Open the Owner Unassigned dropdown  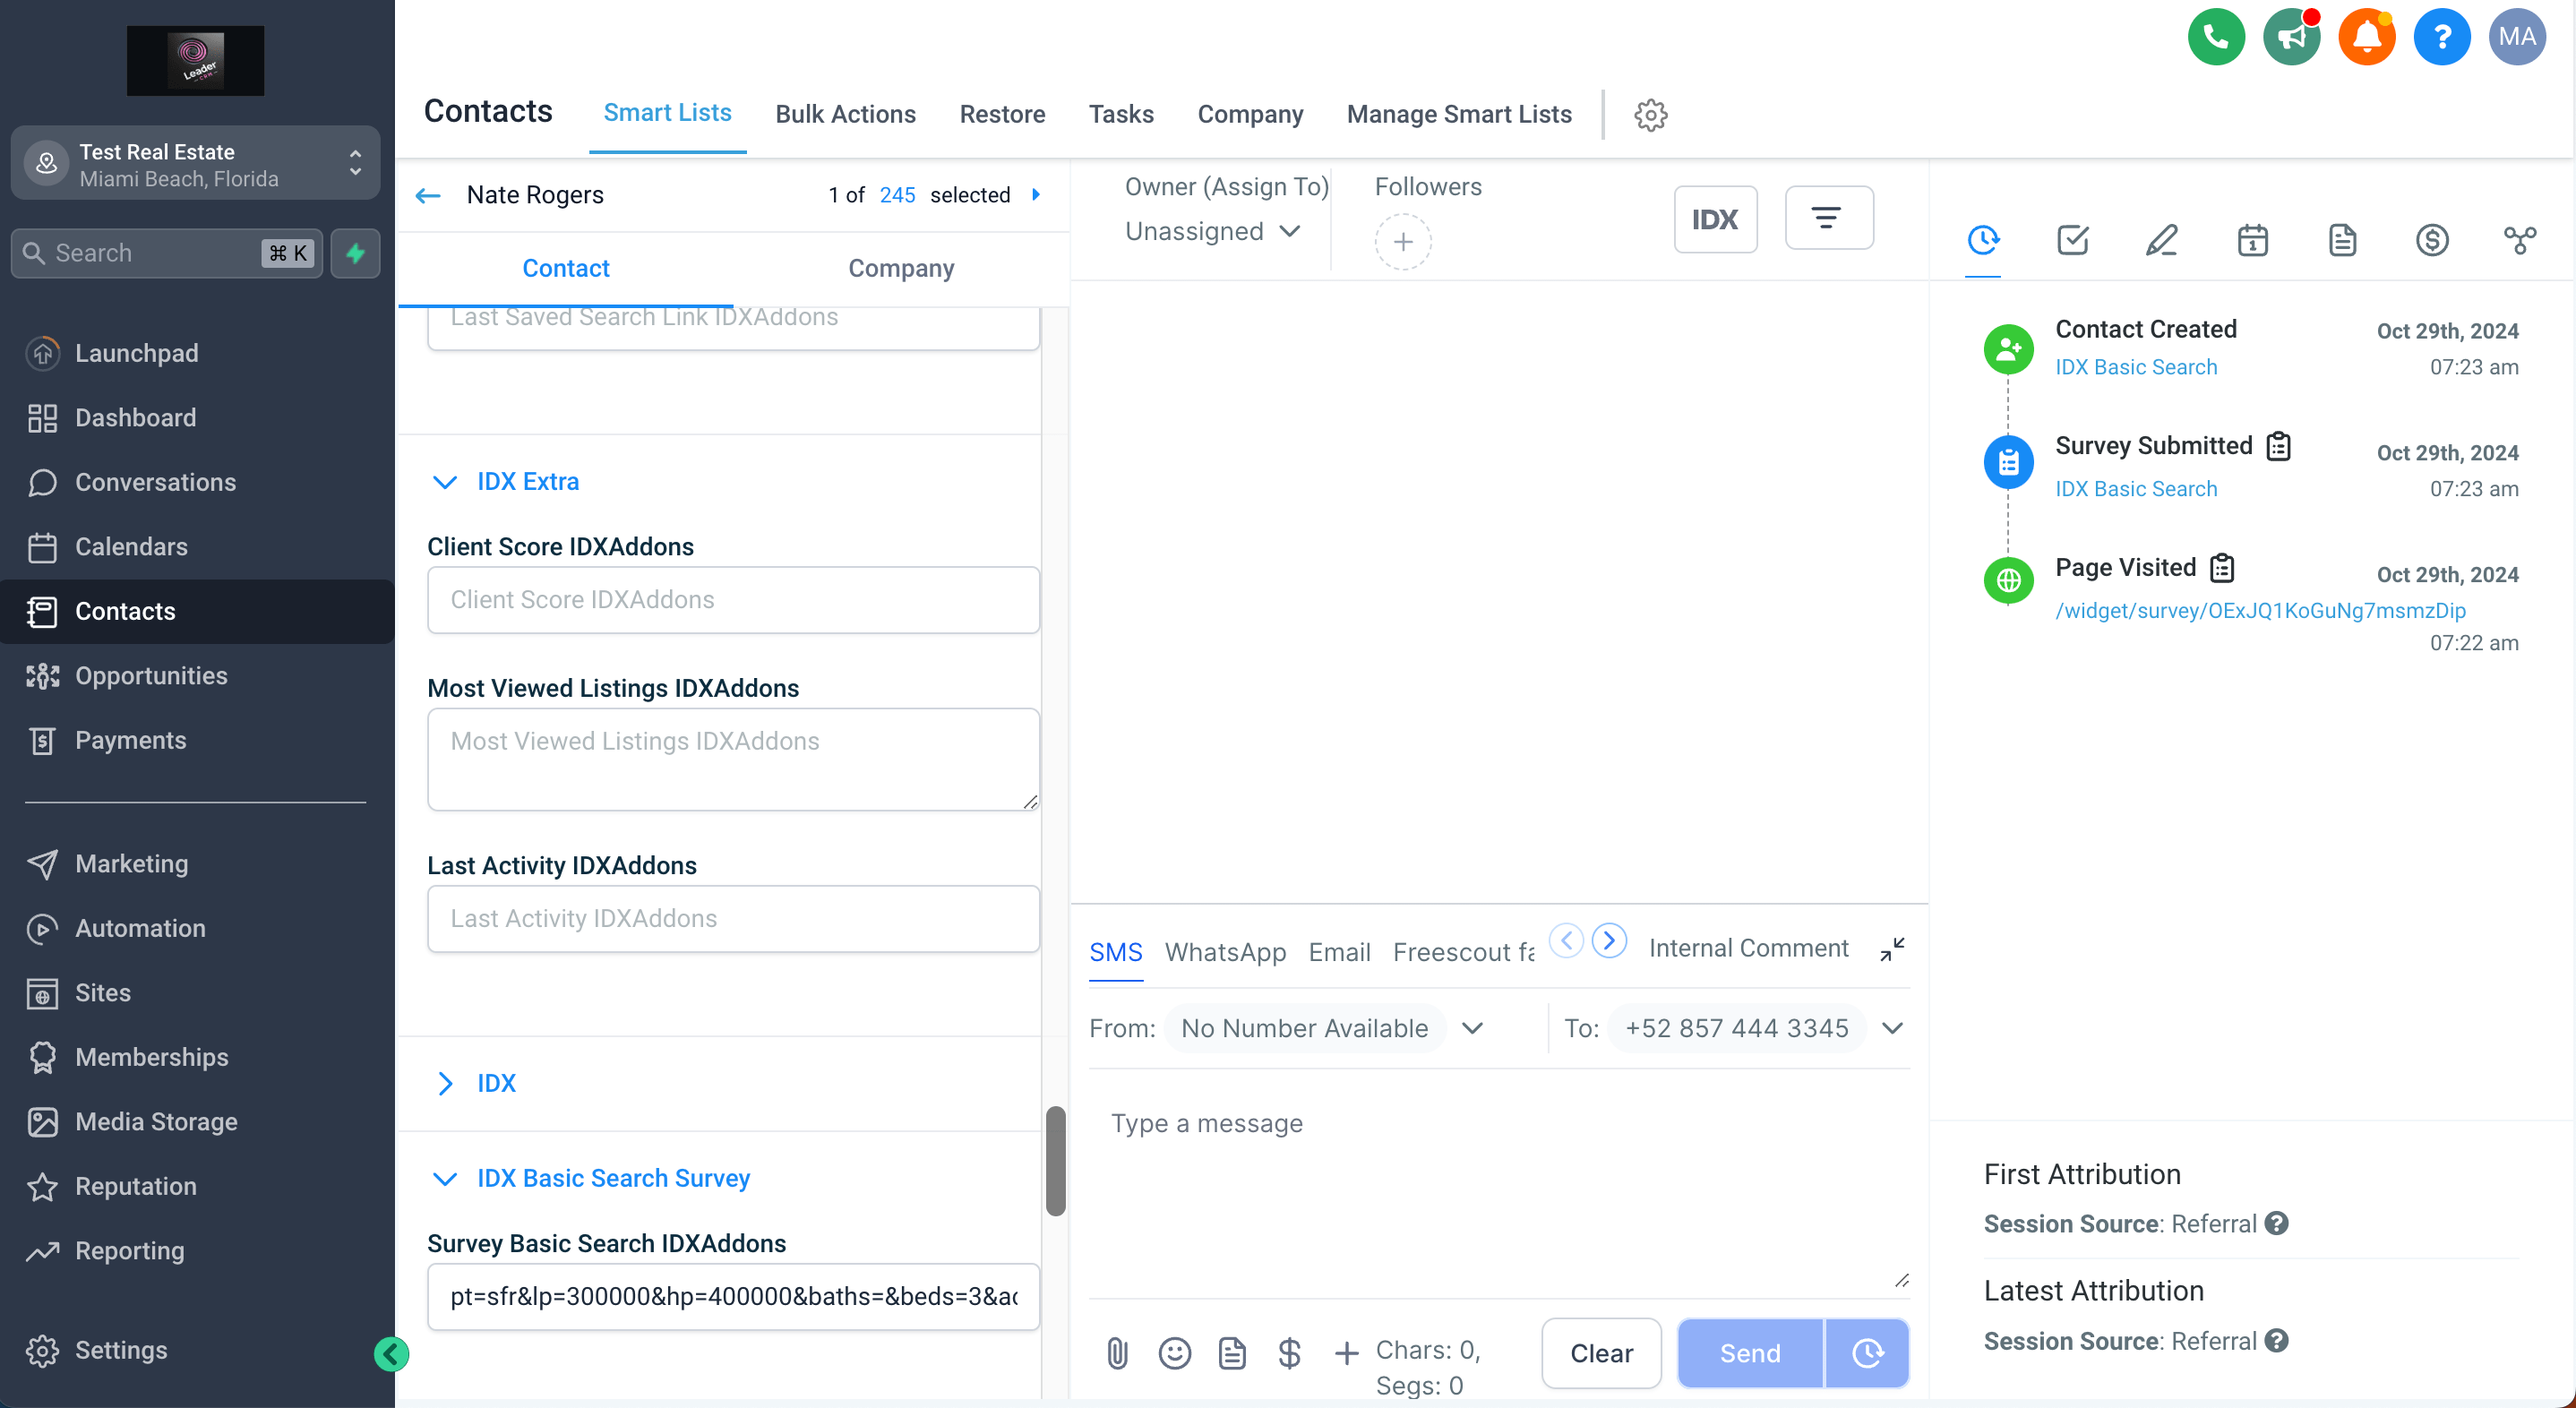click(x=1212, y=231)
